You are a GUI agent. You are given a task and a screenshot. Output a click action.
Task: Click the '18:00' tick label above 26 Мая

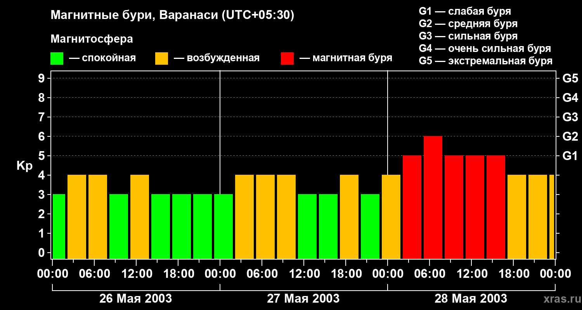[x=178, y=274]
